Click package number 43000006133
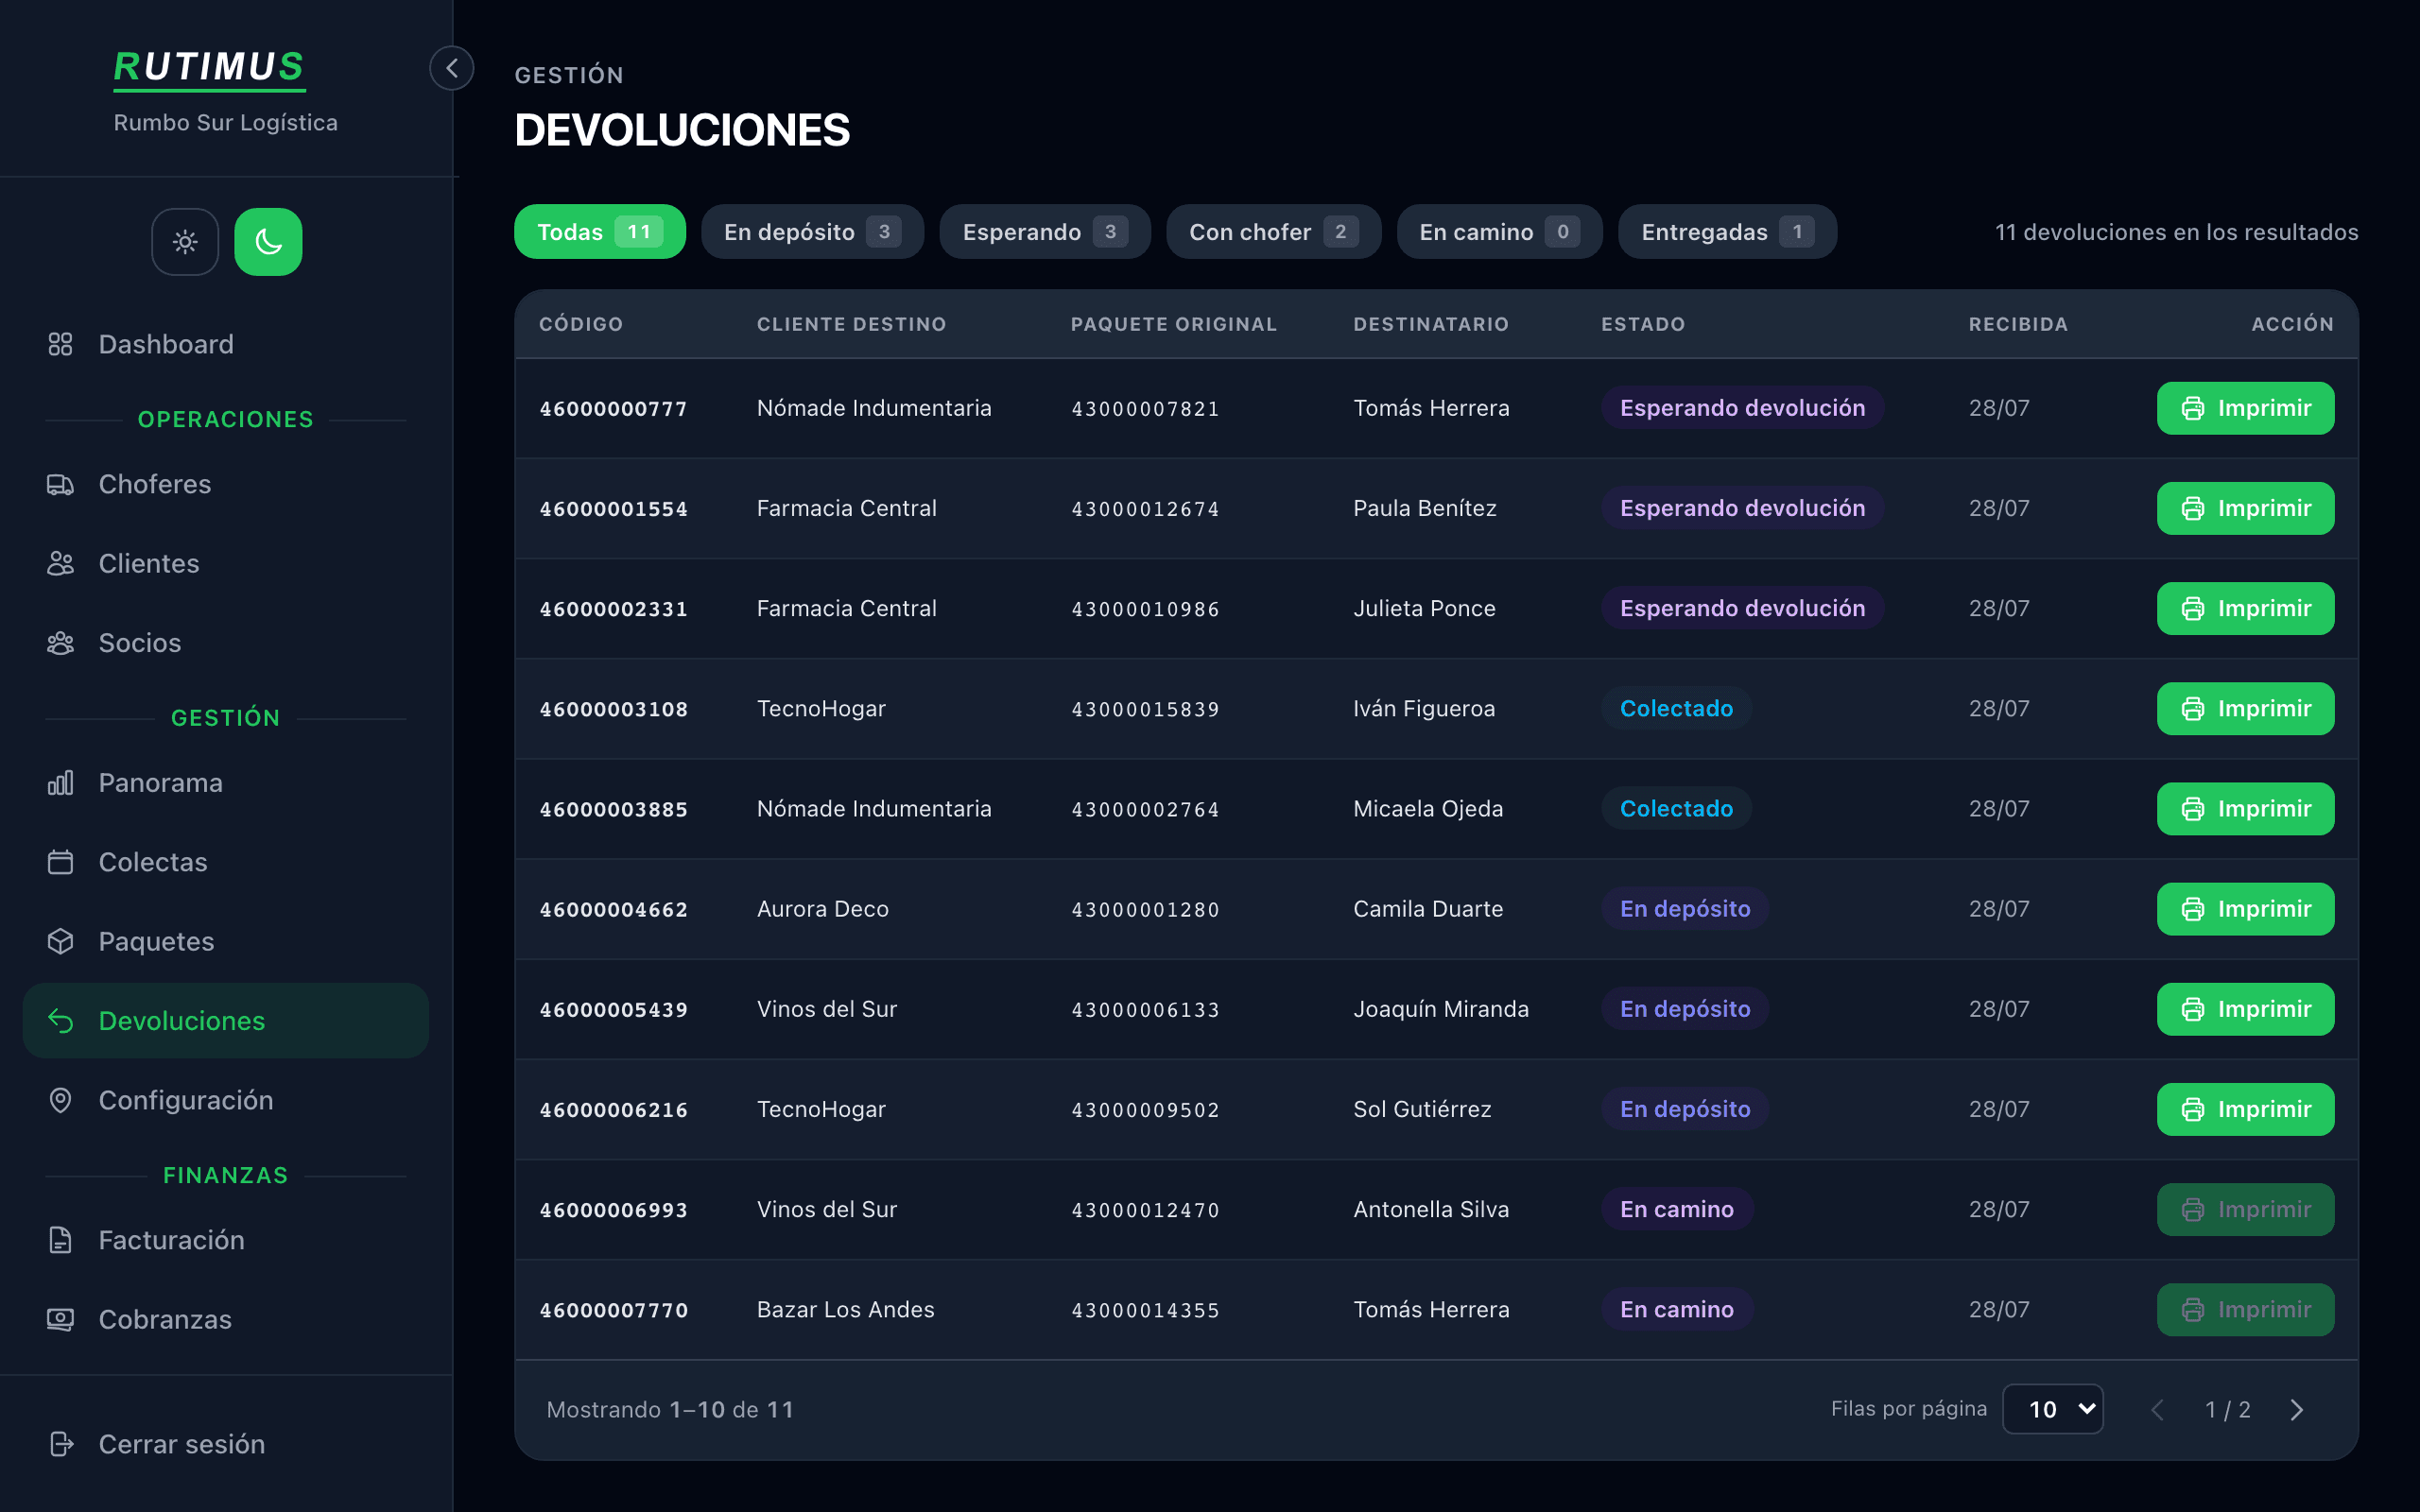The width and height of the screenshot is (2420, 1512). (x=1145, y=1010)
